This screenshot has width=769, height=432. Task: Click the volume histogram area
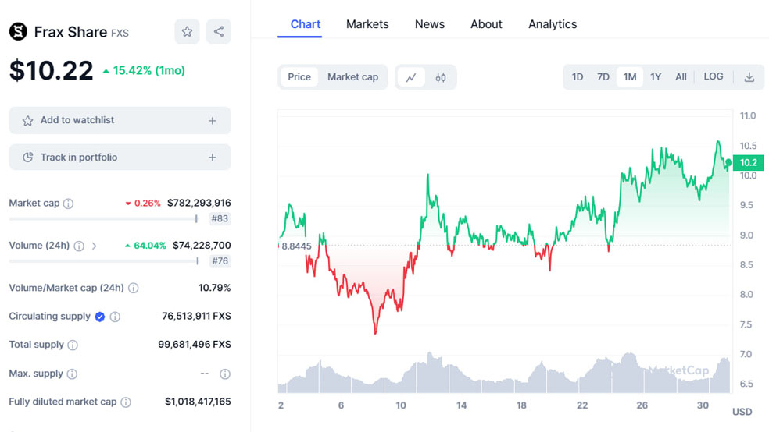pyautogui.click(x=504, y=374)
